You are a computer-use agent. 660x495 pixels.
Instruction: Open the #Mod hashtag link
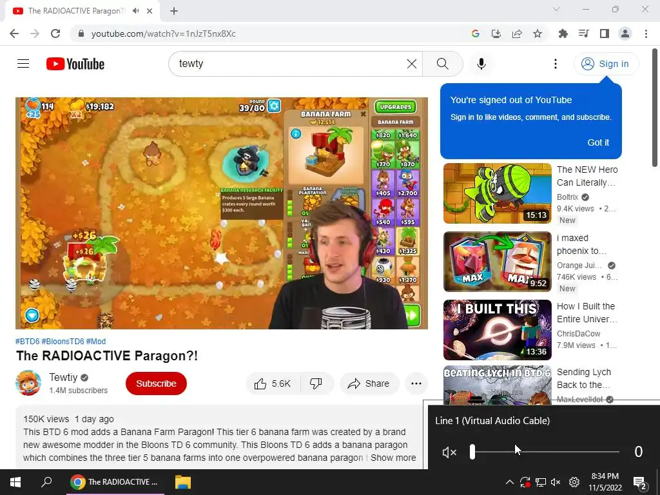point(96,342)
